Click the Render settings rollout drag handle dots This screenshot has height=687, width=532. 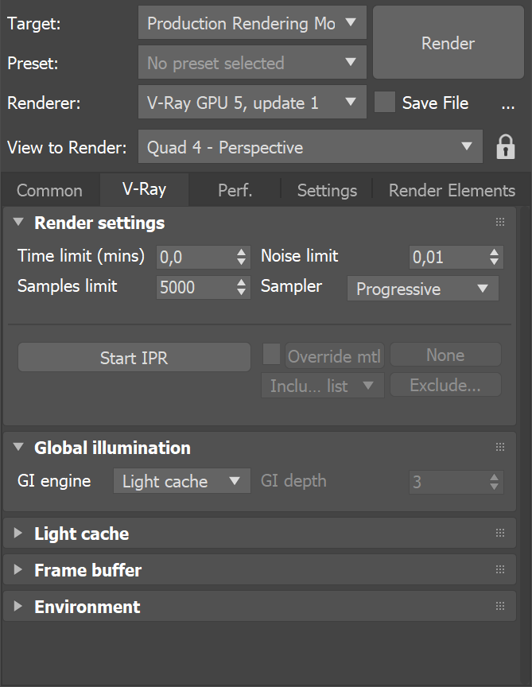coord(499,223)
